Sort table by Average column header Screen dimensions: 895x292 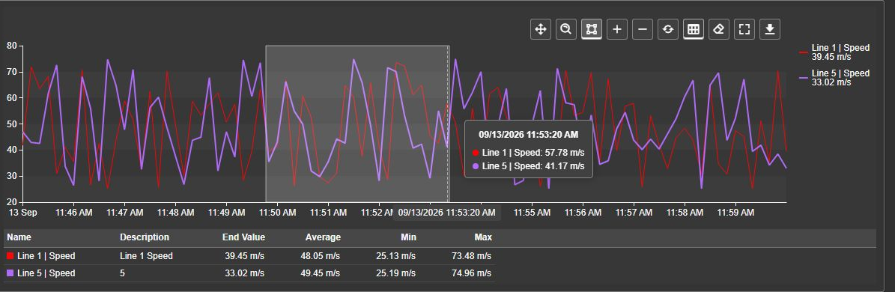point(323,237)
